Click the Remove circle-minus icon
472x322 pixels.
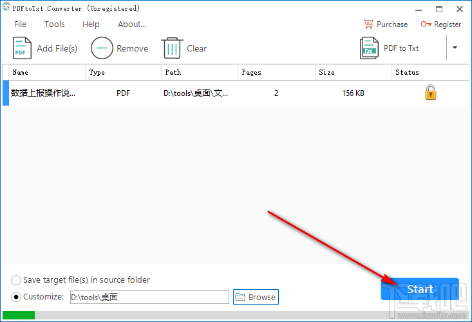(x=102, y=48)
